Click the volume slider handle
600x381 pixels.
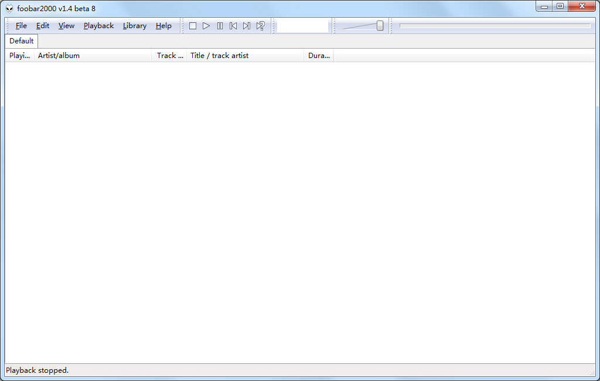tap(380, 26)
